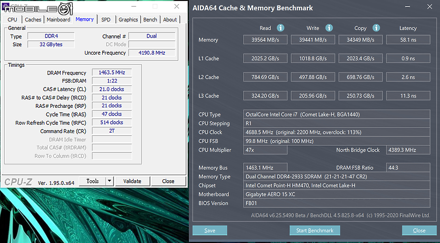
Task: Click L2 Cache latency 2.6 ns
Action: pos(408,77)
